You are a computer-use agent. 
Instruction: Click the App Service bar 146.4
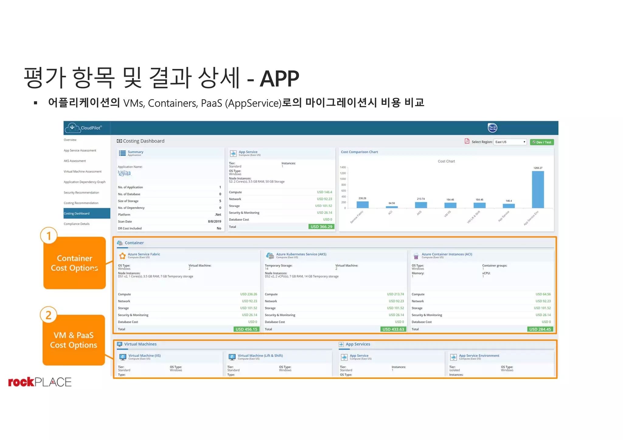(x=509, y=206)
